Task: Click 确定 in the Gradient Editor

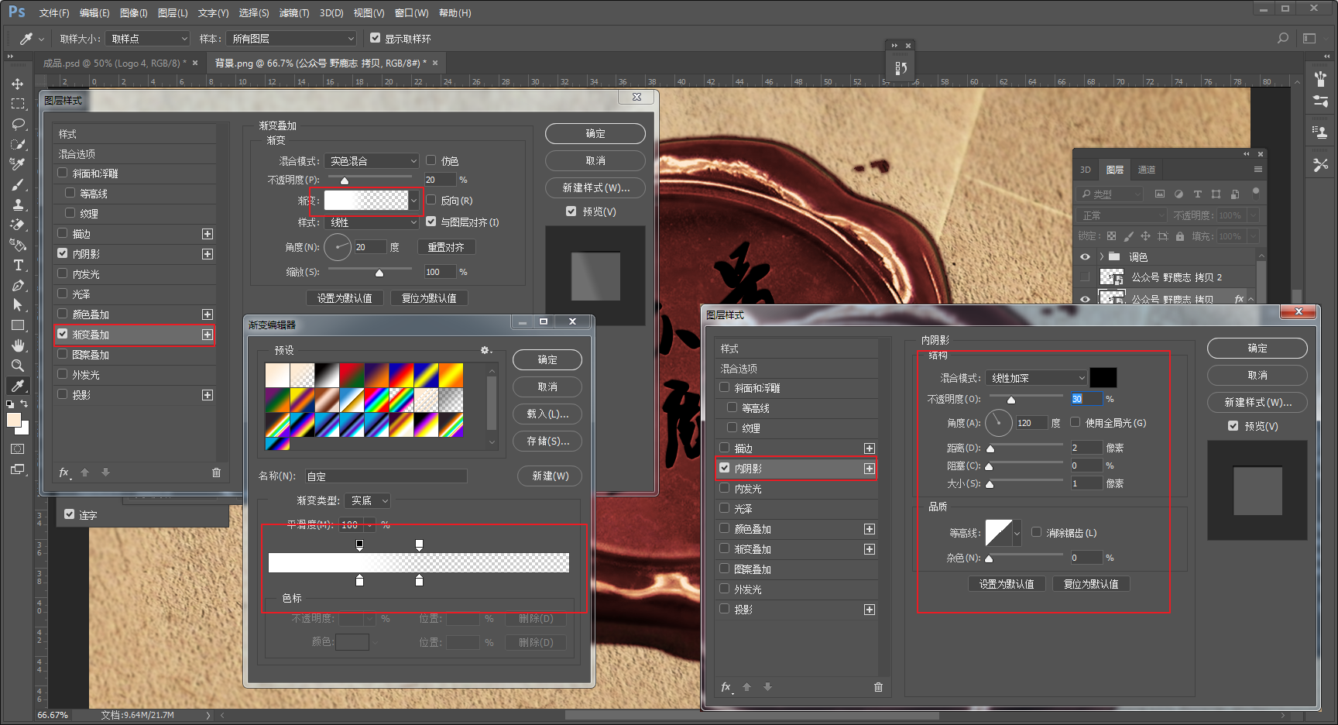Action: [547, 359]
